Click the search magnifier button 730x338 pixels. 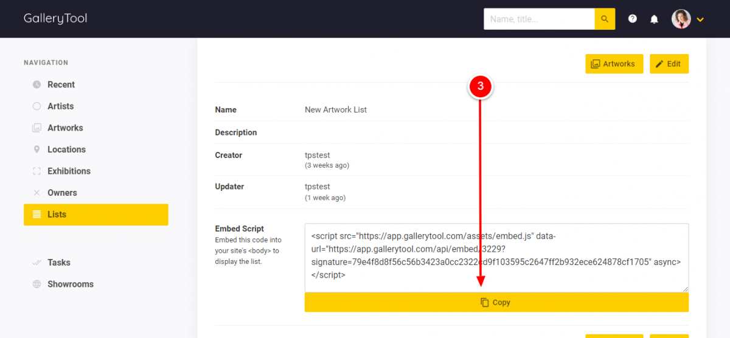pos(605,19)
